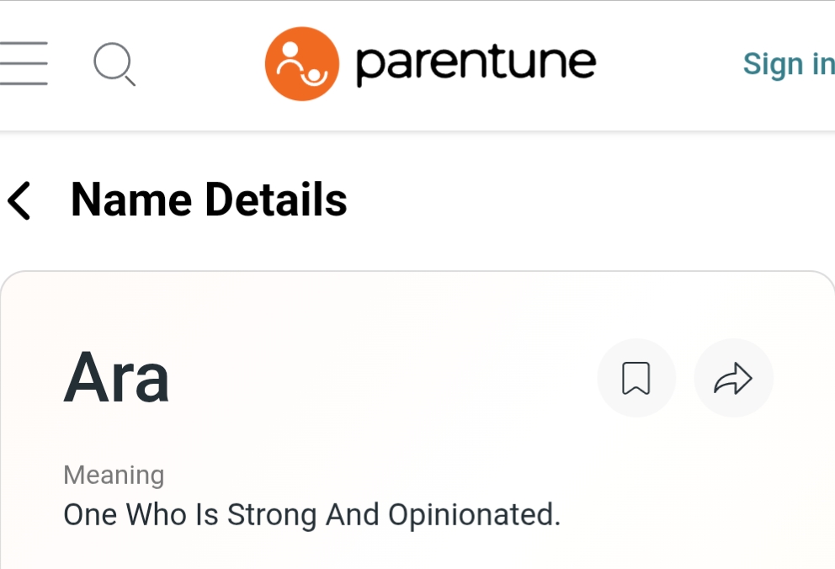Bookmark the name Ara
This screenshot has width=835, height=569.
click(636, 378)
